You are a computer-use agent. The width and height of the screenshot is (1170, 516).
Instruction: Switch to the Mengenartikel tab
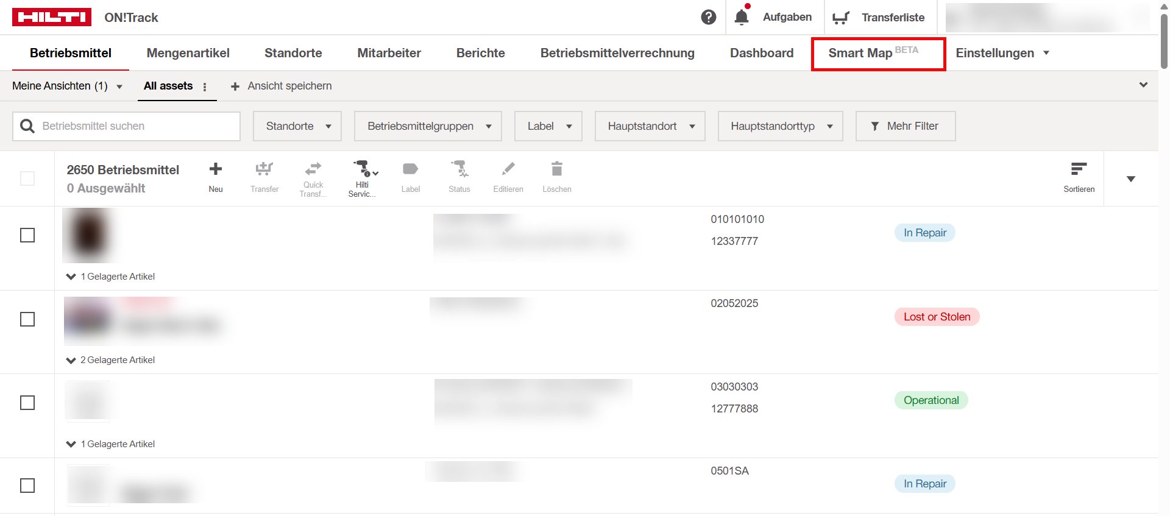click(x=188, y=53)
